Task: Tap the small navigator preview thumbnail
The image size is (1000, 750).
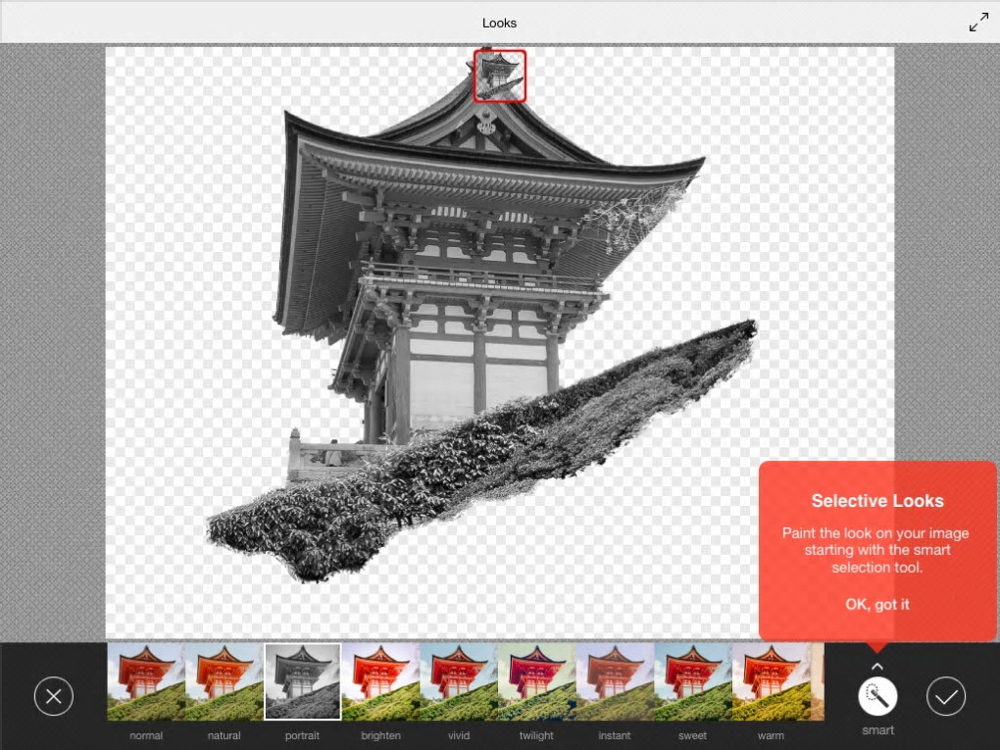Action: [499, 75]
